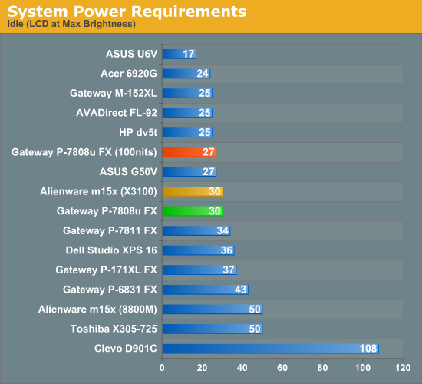Select the HP dv5t bar showing 25

click(187, 133)
